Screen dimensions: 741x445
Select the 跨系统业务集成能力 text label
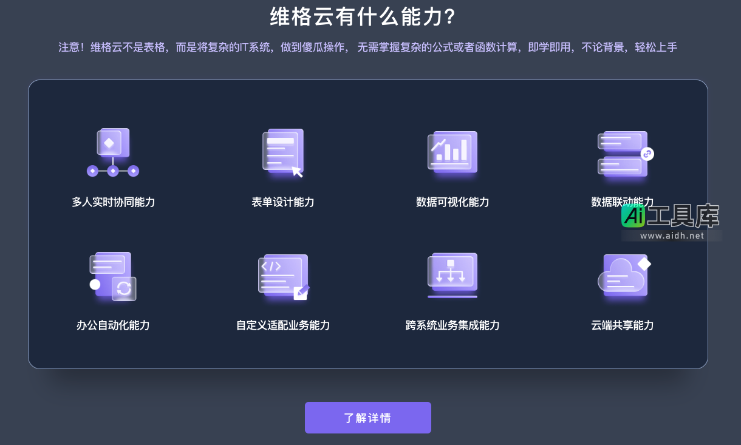click(x=452, y=325)
